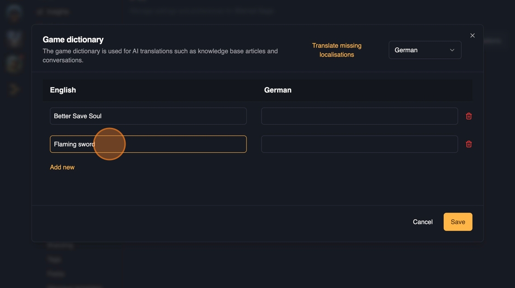Open the topmost game avatar in sidebar
The height and width of the screenshot is (288, 515).
click(x=15, y=12)
